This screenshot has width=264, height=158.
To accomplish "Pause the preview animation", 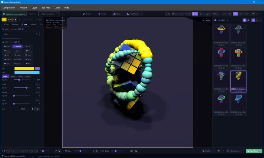I will click(x=207, y=20).
